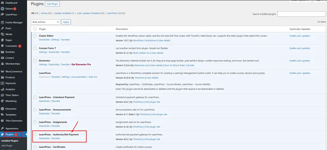The width and height of the screenshot is (327, 150).
Task: Select the Elementor plugin checkbox
Action: 35,61
